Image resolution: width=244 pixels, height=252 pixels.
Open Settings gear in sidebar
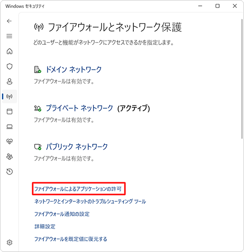tap(9, 242)
